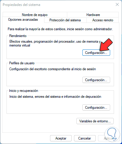Click the administrator login notice text
The image size is (122, 144).
(x=60, y=29)
